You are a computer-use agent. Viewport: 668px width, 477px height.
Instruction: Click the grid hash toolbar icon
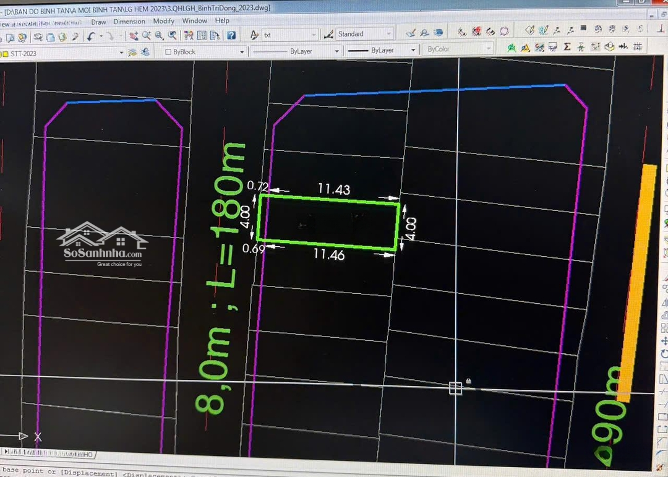pyautogui.click(x=637, y=47)
